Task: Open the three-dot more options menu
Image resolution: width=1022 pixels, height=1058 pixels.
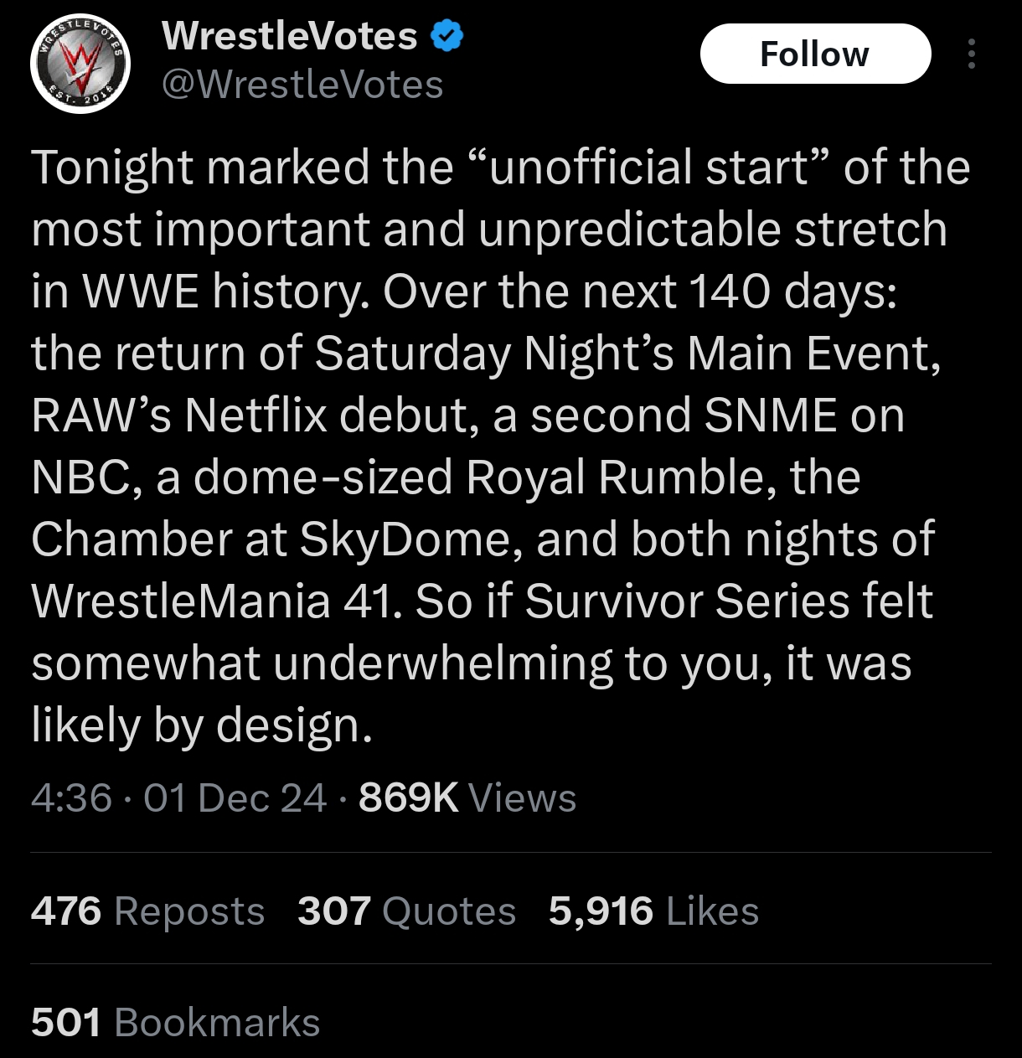Action: pos(971,54)
